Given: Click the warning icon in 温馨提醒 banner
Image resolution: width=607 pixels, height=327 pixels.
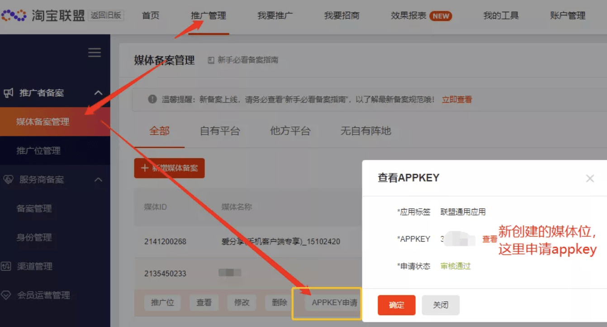Looking at the screenshot, I should [x=153, y=99].
